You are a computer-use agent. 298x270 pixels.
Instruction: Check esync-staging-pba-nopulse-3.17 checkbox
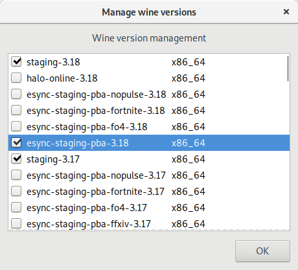click(16, 175)
